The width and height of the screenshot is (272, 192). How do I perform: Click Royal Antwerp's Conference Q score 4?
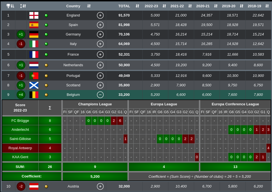(268, 148)
